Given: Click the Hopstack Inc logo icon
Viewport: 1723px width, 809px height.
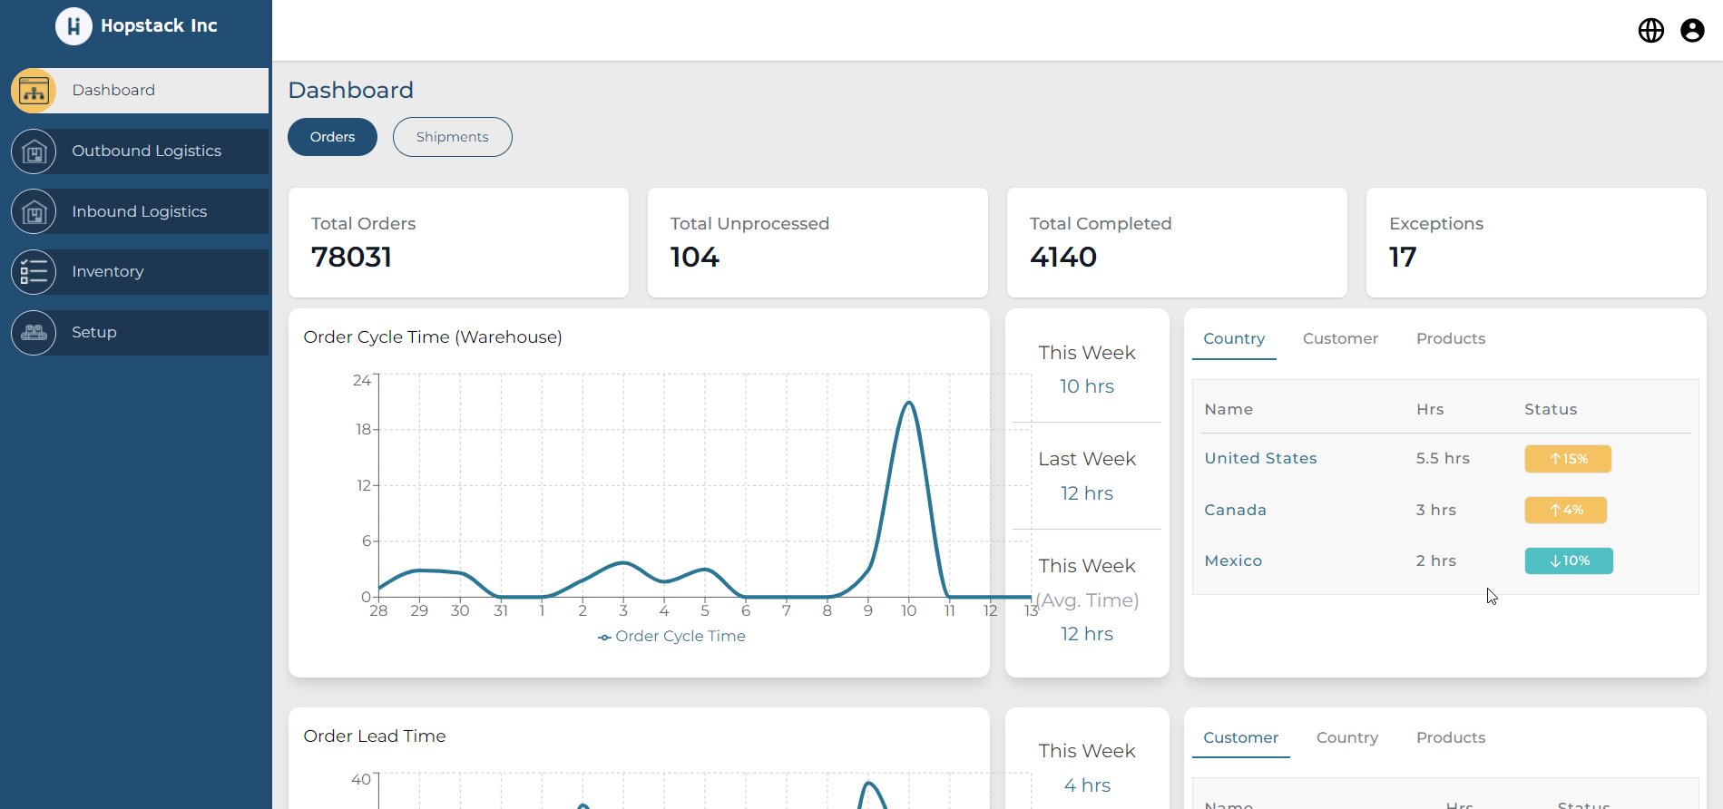Looking at the screenshot, I should [x=73, y=26].
